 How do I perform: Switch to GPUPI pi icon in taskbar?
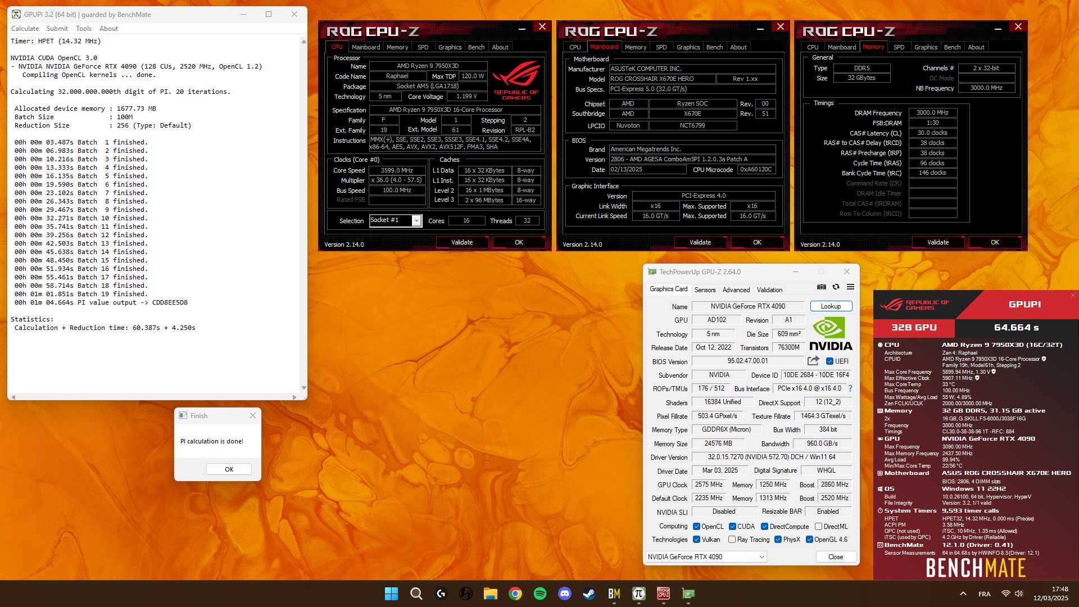click(x=638, y=594)
